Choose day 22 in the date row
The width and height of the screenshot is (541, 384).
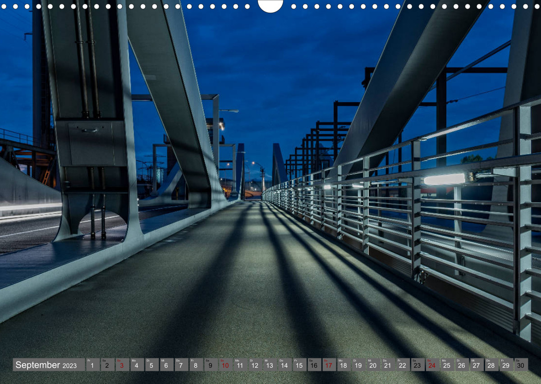[x=403, y=365]
